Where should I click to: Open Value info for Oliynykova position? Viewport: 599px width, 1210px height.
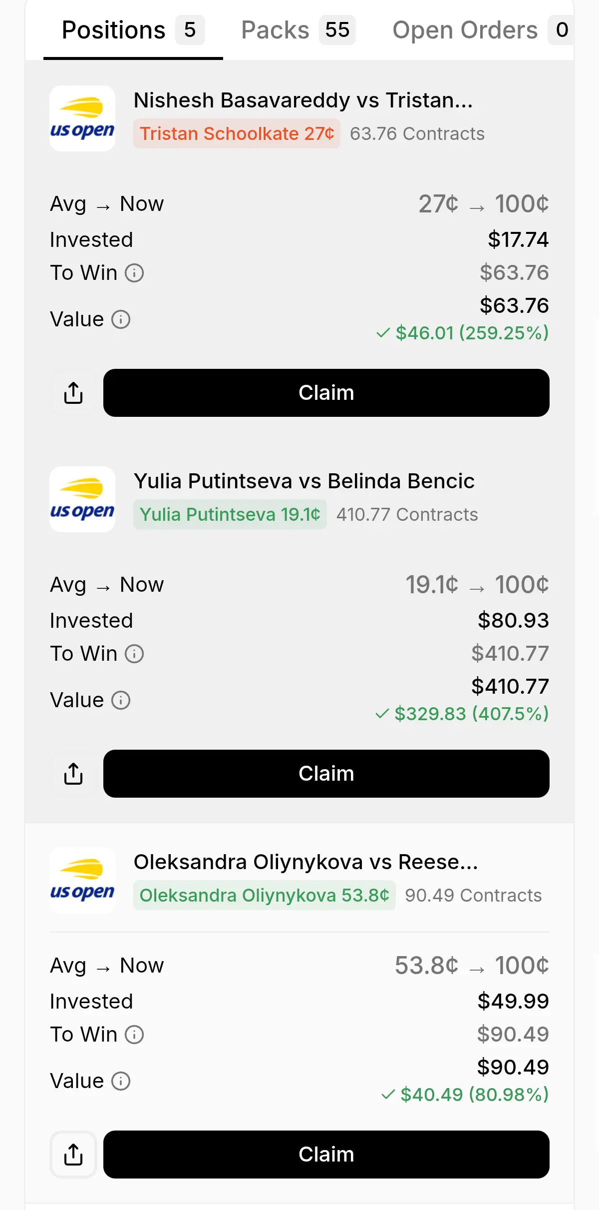click(x=121, y=1081)
